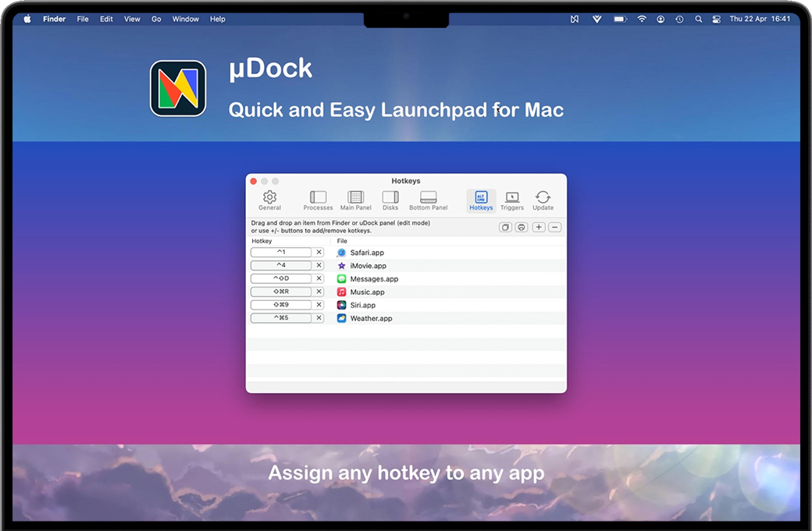Open the Window menu
The height and width of the screenshot is (531, 812).
coord(185,19)
